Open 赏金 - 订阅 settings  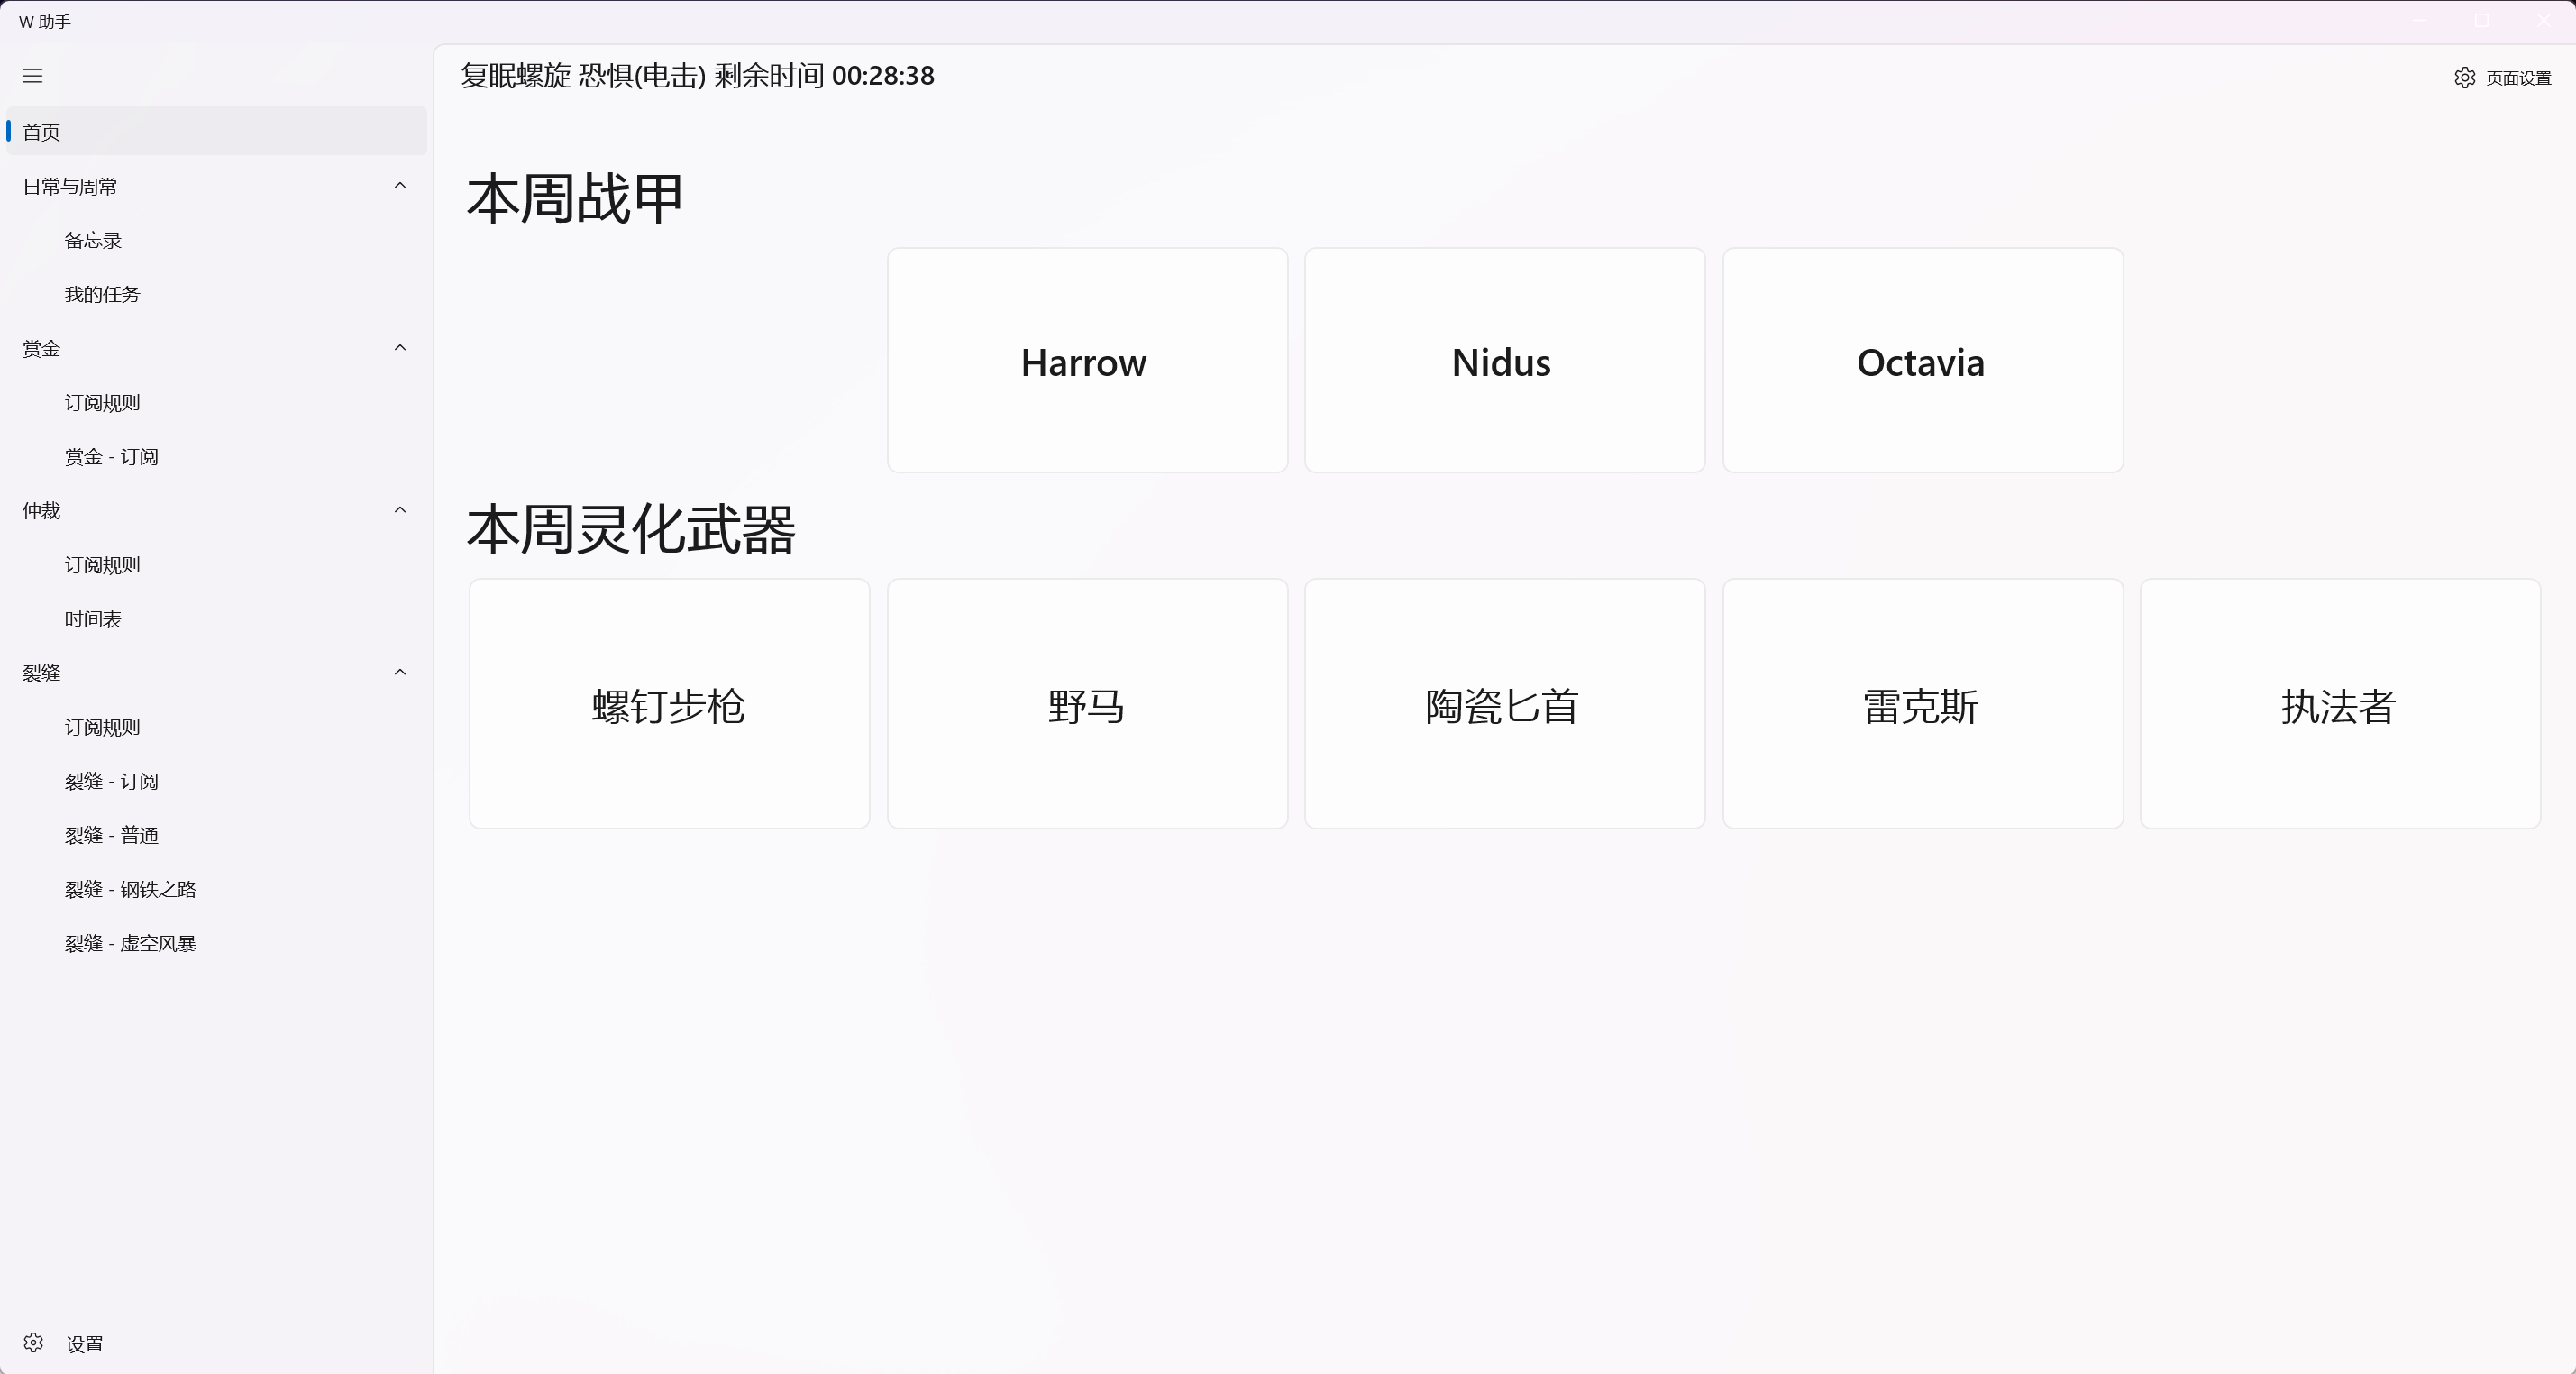[x=111, y=457]
